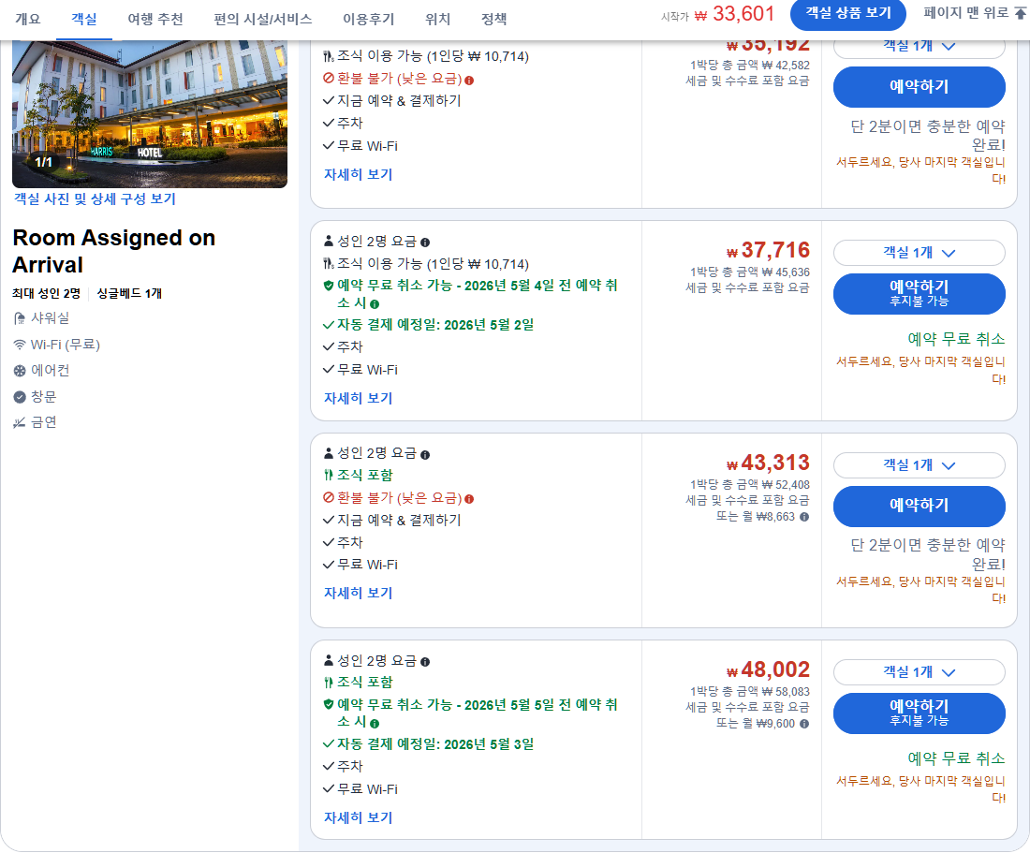
Task: Click info icon beside ₩37,716 occupancy label
Action: pyautogui.click(x=425, y=242)
